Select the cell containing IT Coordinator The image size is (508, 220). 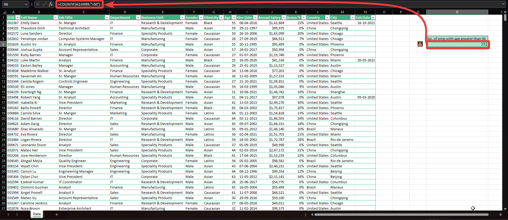pyautogui.click(x=84, y=182)
